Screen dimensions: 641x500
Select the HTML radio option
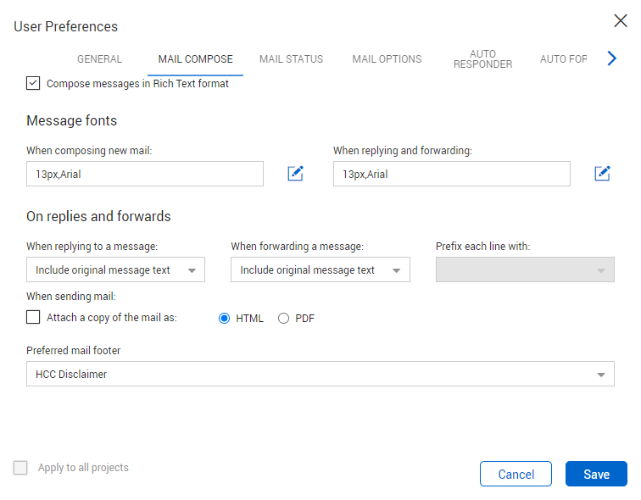point(225,319)
